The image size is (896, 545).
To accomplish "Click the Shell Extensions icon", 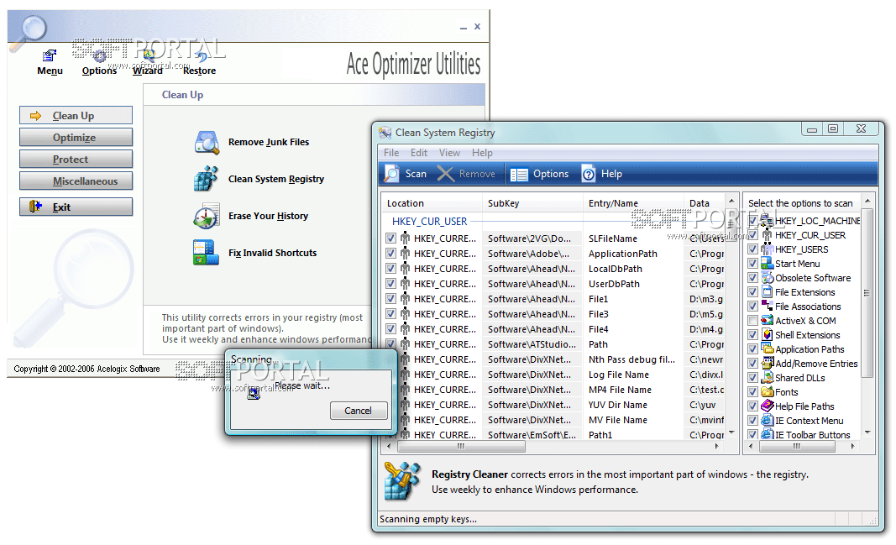I will (x=767, y=335).
